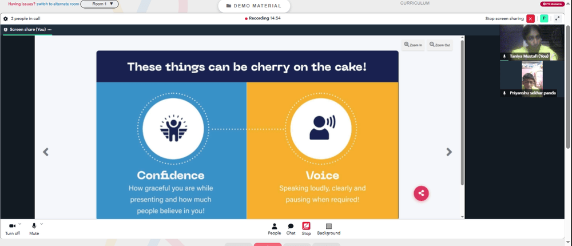The width and height of the screenshot is (572, 246).
Task: Click the PS Moments badge
Action: (x=553, y=4)
